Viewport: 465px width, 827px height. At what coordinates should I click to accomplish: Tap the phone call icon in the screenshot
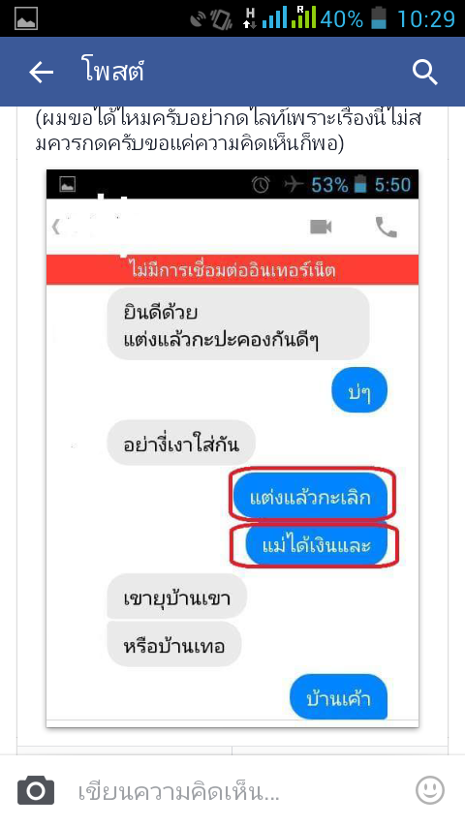pos(386,228)
